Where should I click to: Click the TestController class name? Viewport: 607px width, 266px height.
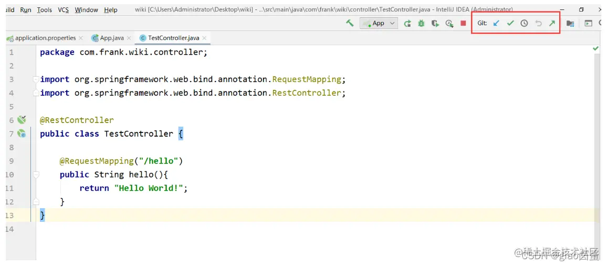[x=139, y=134]
